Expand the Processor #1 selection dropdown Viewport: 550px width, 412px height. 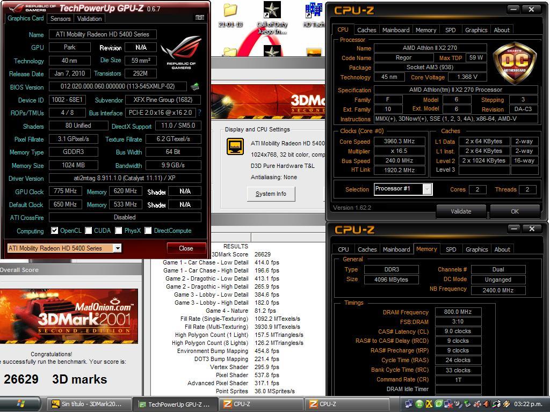[427, 189]
